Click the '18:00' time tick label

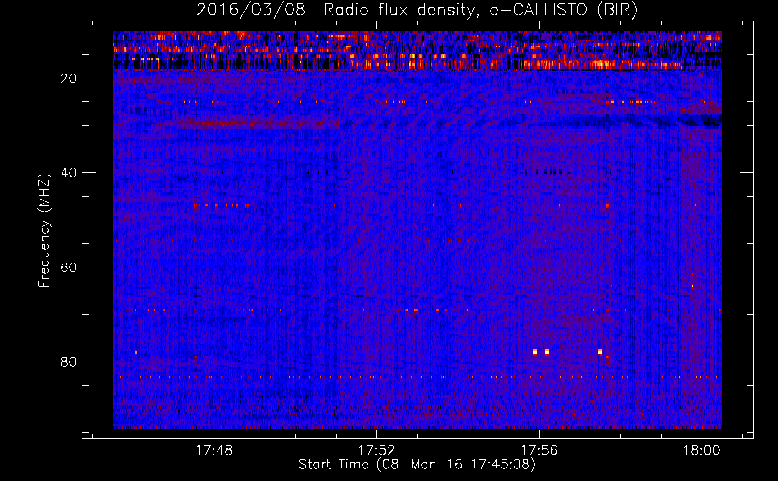pos(702,450)
